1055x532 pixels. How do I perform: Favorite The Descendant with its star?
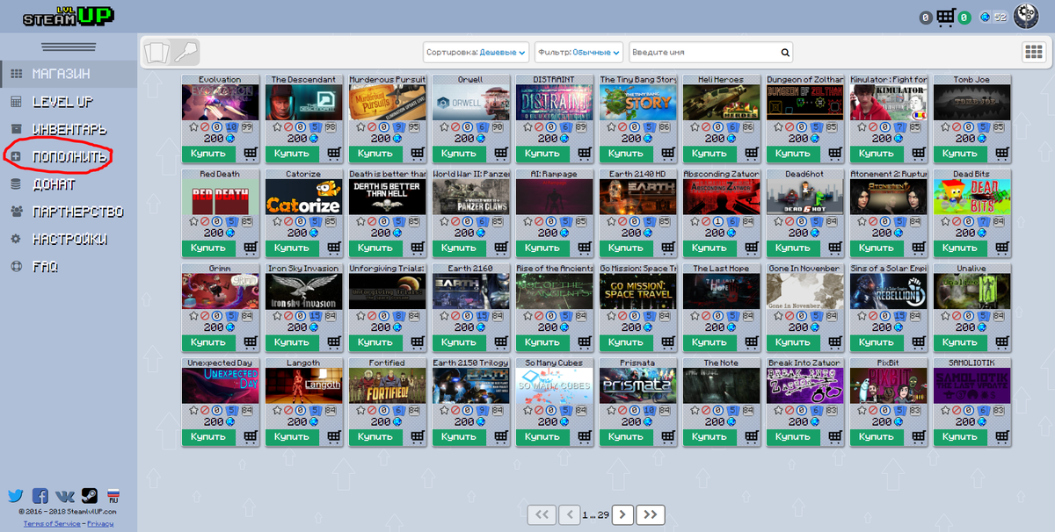(277, 127)
